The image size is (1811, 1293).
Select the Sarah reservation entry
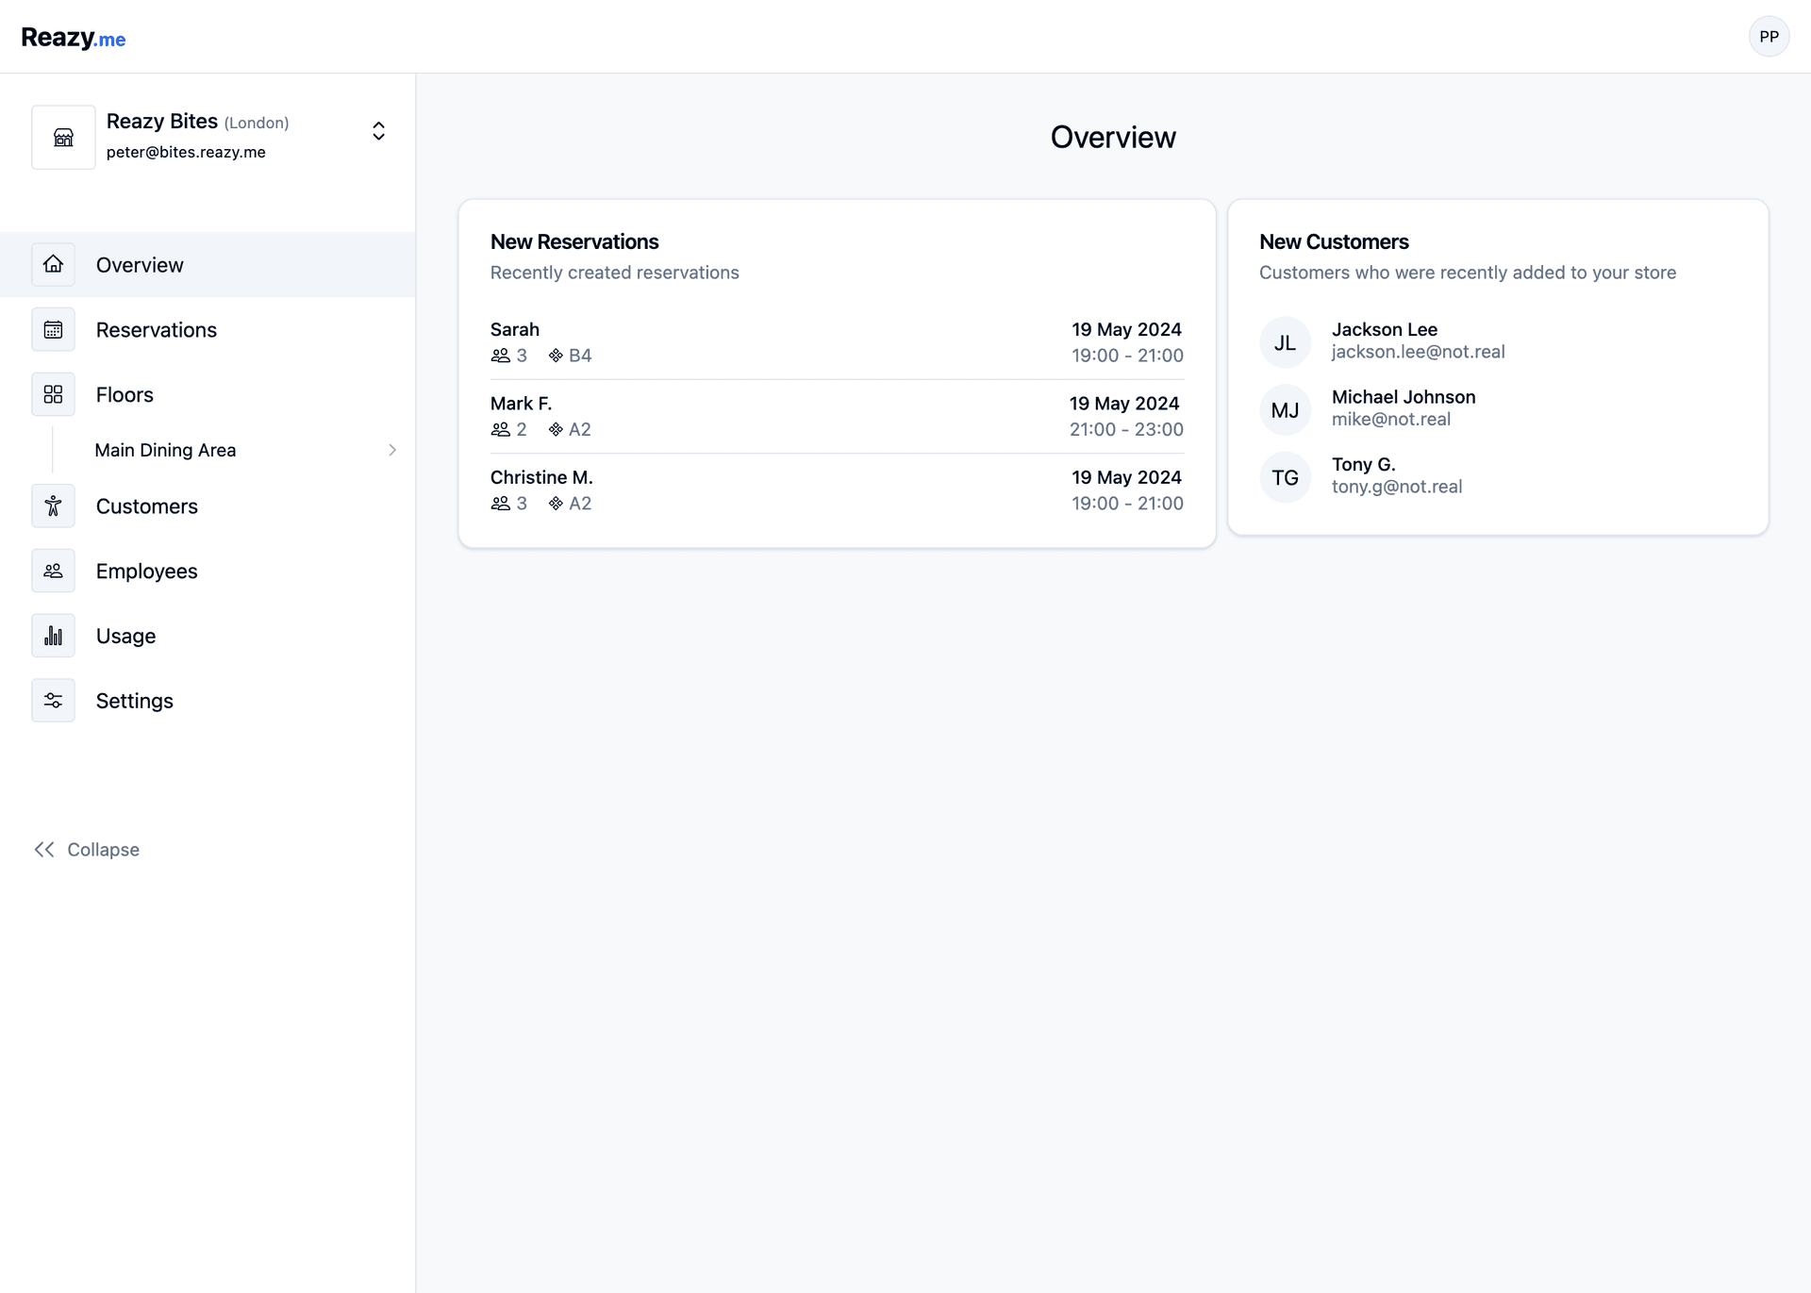pos(836,343)
